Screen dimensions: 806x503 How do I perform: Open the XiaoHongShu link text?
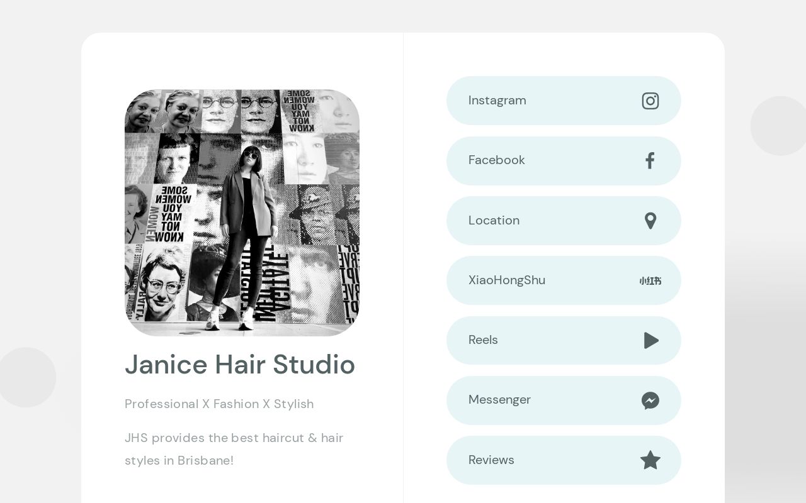click(507, 280)
